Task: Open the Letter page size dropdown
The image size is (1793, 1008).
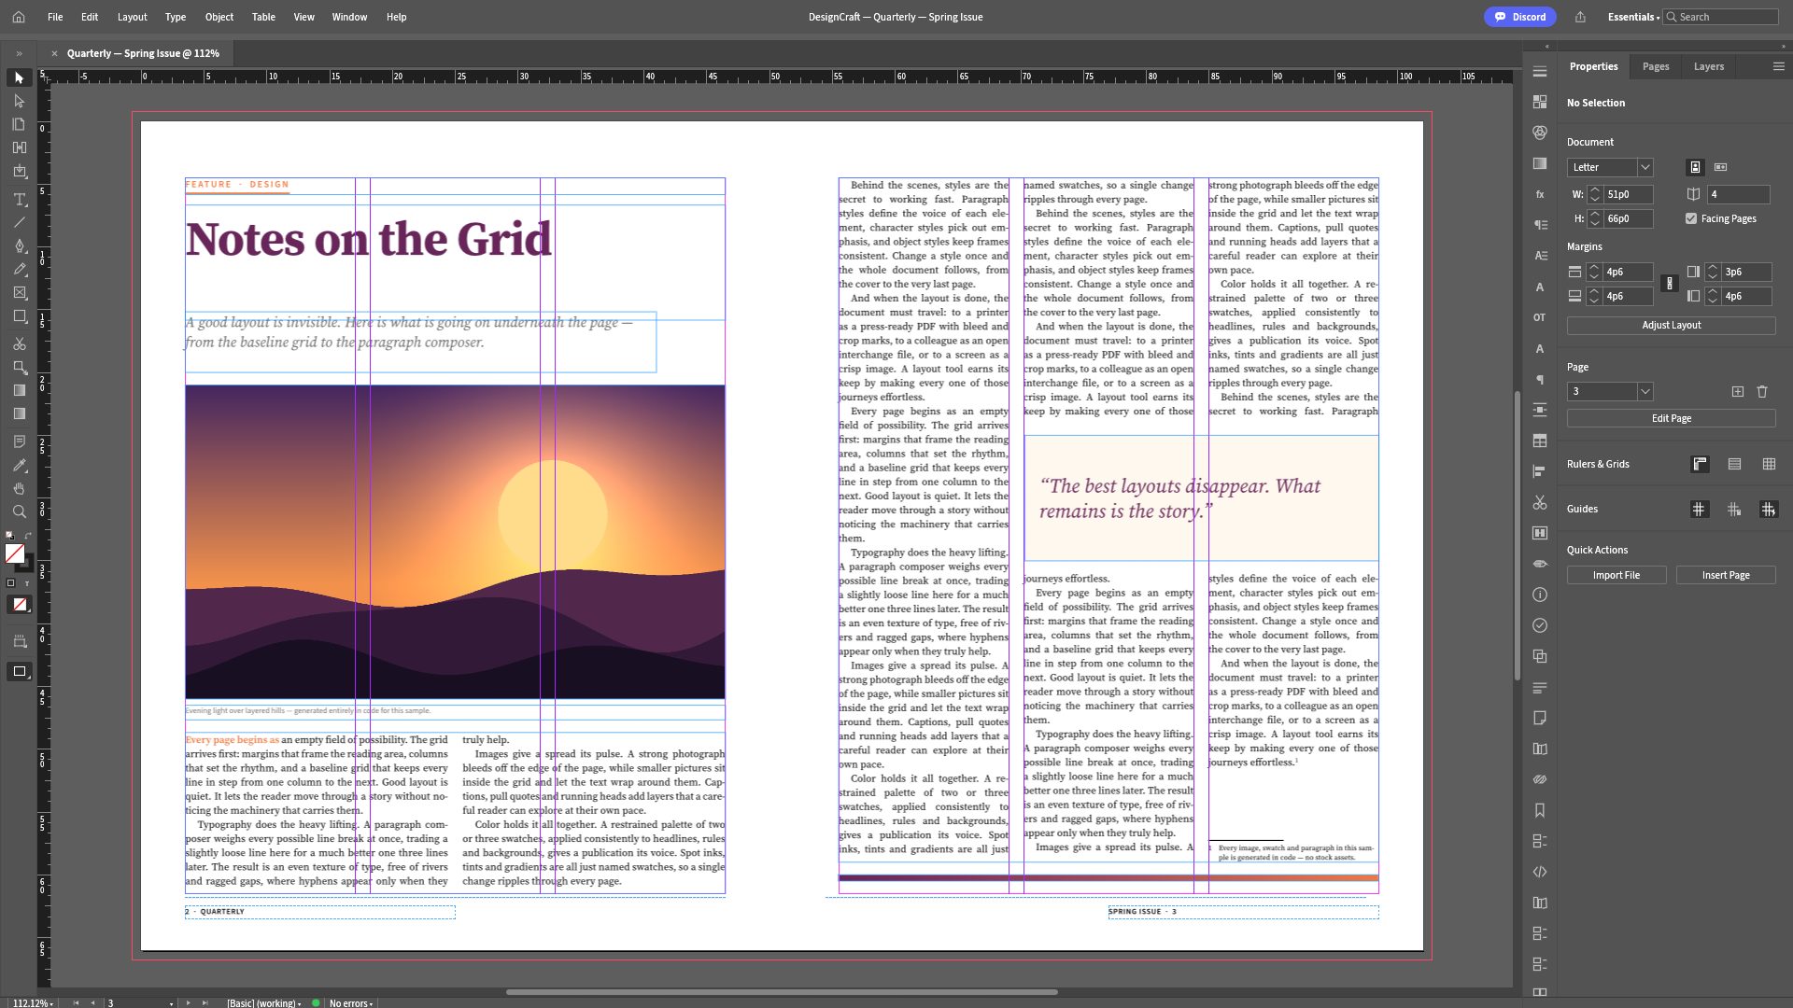Action: (1611, 167)
